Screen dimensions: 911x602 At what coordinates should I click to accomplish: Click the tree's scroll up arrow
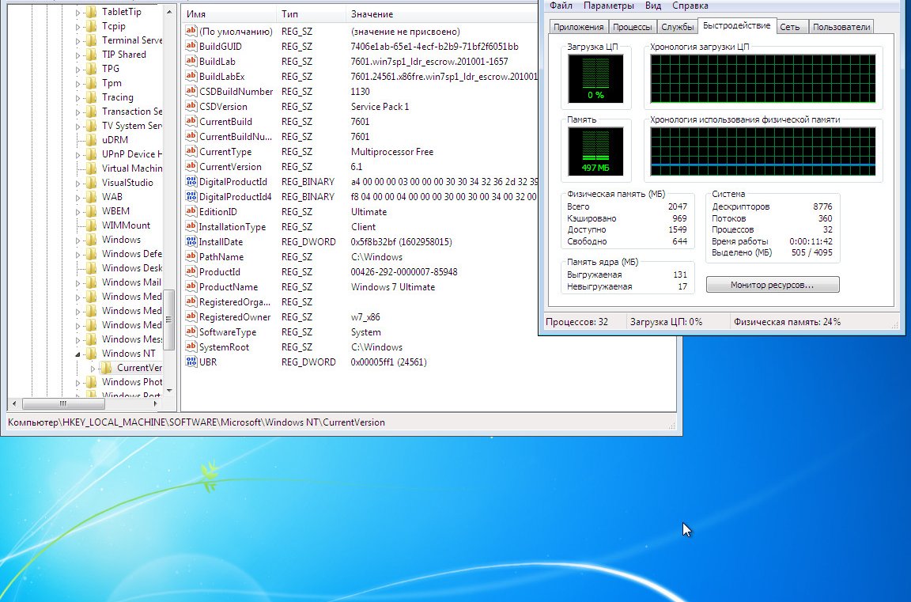point(169,12)
